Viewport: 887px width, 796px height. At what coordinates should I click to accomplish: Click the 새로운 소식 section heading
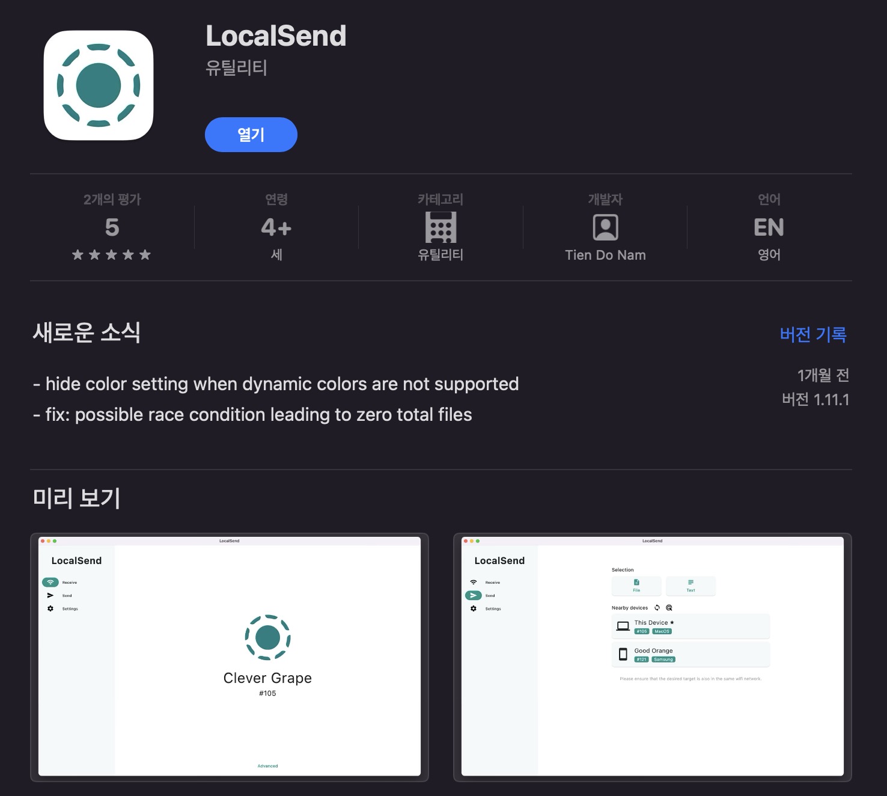tap(87, 332)
